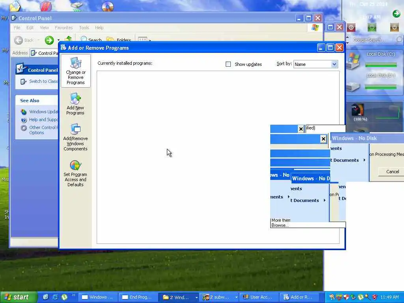Click magnifier icon in Google Search gadget
404x303 pixels.
click(399, 40)
